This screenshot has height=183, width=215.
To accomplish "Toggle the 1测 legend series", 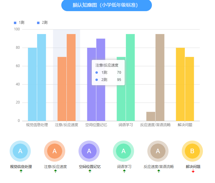I will point(19,23).
